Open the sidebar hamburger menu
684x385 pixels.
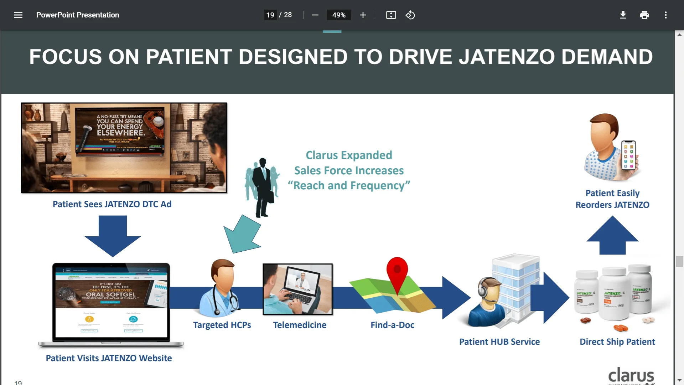pos(18,15)
